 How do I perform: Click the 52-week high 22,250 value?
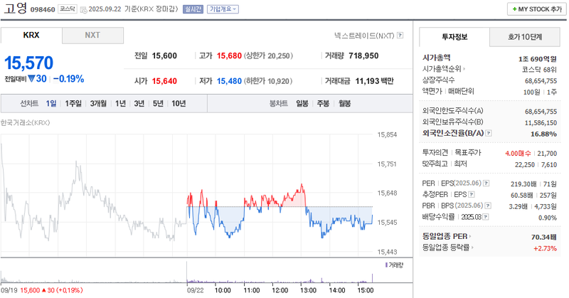[525, 164]
